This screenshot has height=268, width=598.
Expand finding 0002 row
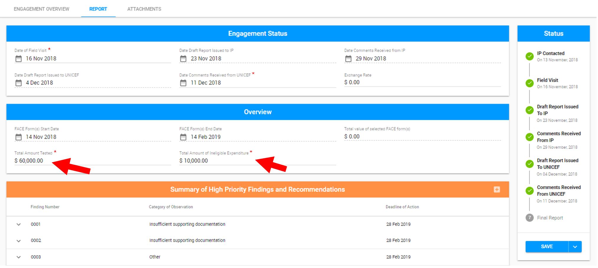click(19, 241)
